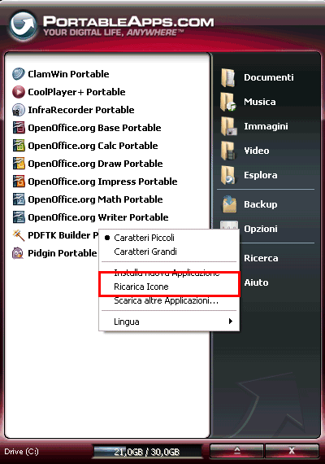
Task: Launch OpenOffice.org Writer Portable entry
Action: [x=91, y=217]
